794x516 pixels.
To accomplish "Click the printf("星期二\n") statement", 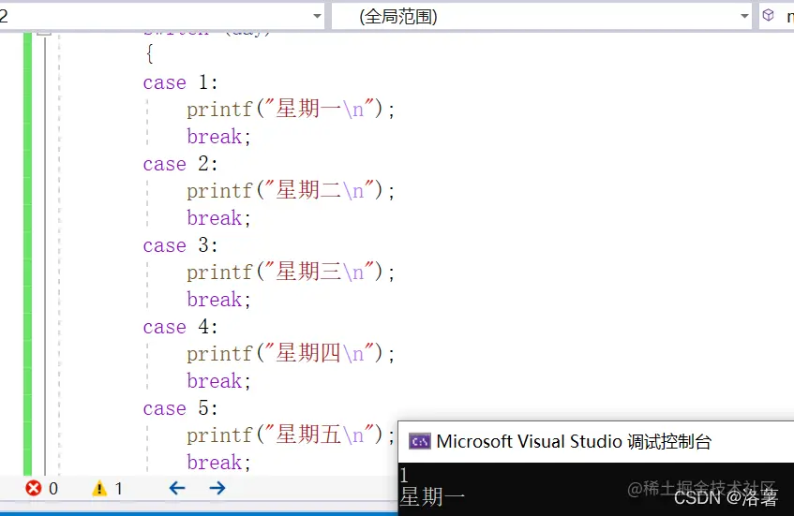I will (291, 191).
